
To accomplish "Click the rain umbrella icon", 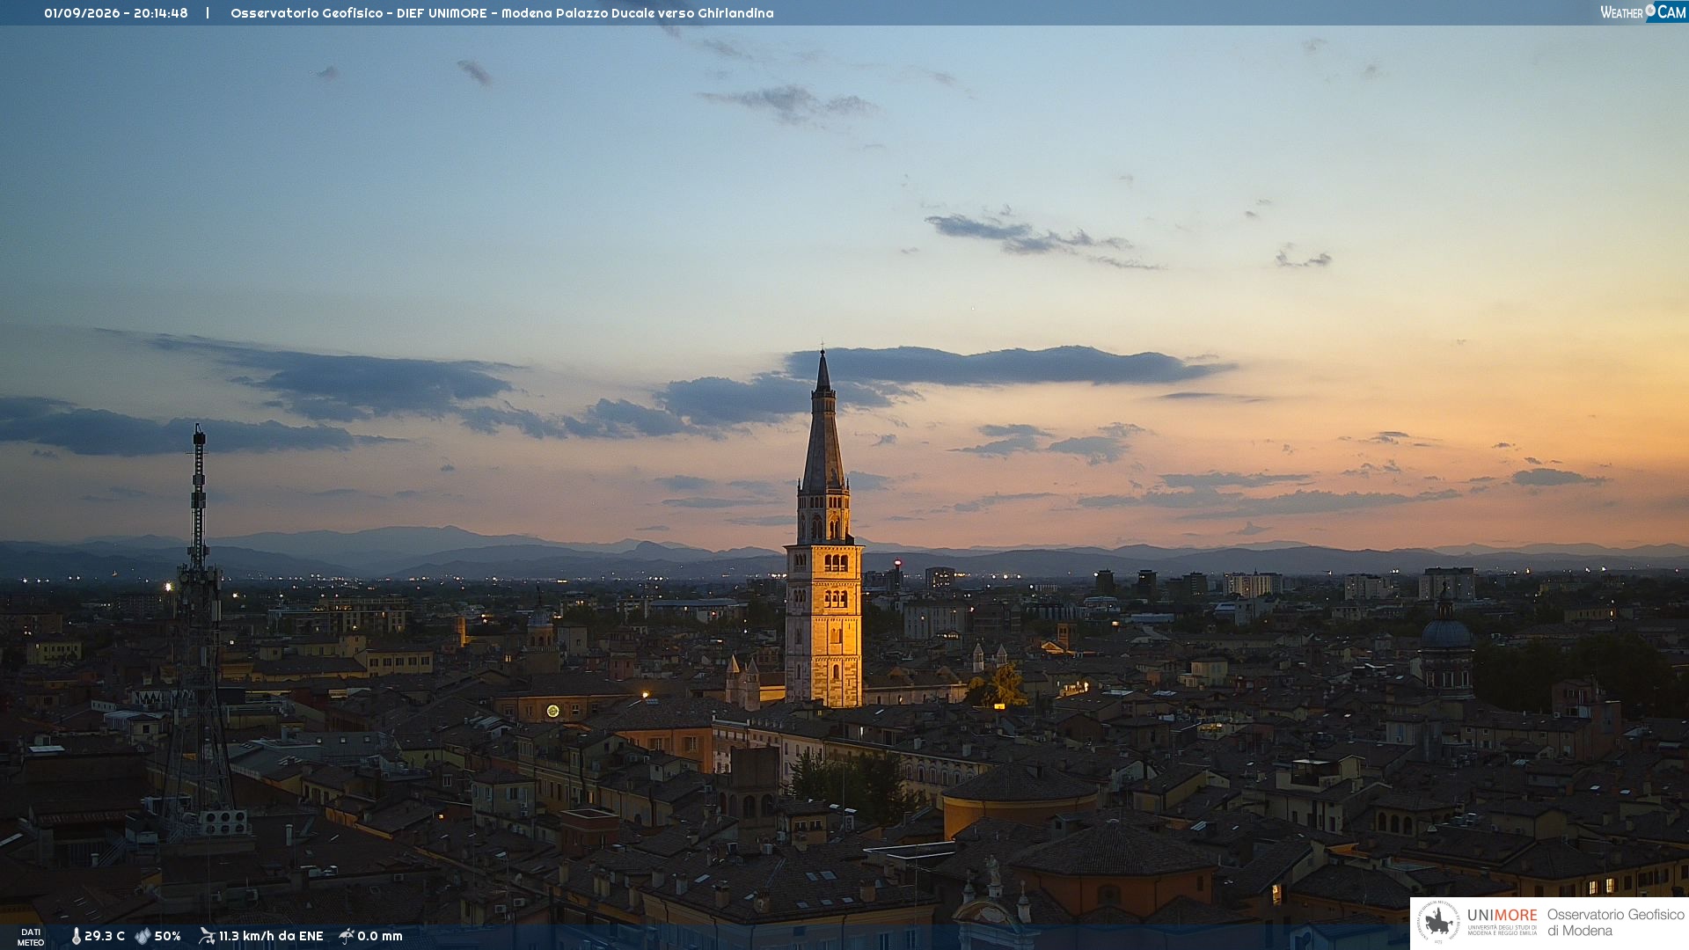I will tap(347, 936).
